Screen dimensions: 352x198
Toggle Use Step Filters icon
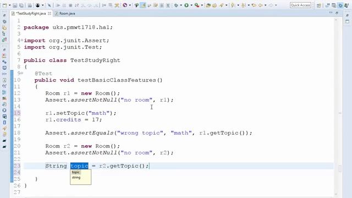(117, 5)
